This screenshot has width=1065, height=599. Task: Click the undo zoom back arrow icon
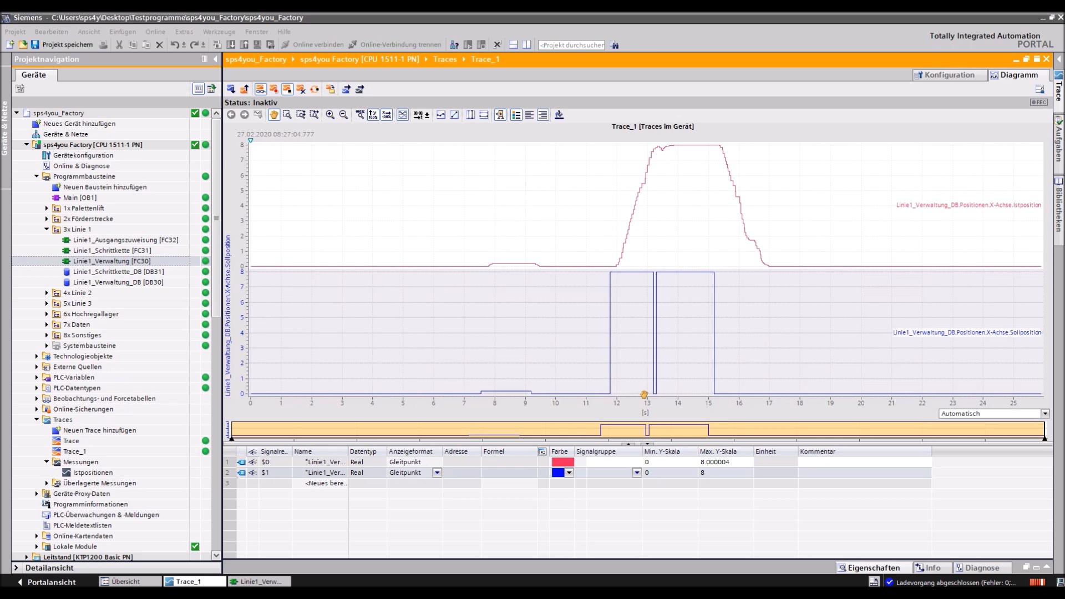231,115
